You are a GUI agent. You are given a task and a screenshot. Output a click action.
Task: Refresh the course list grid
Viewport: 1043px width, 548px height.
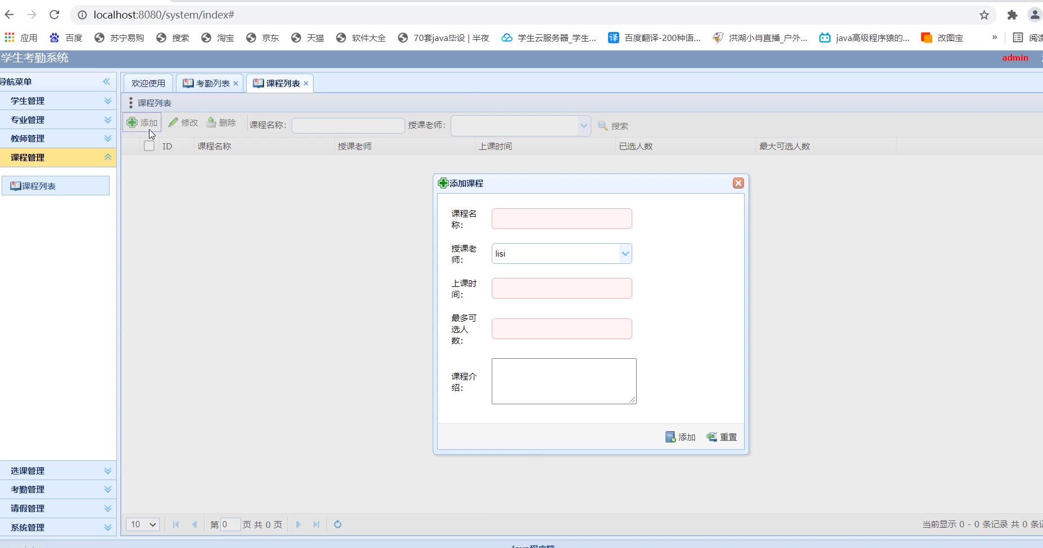point(338,524)
